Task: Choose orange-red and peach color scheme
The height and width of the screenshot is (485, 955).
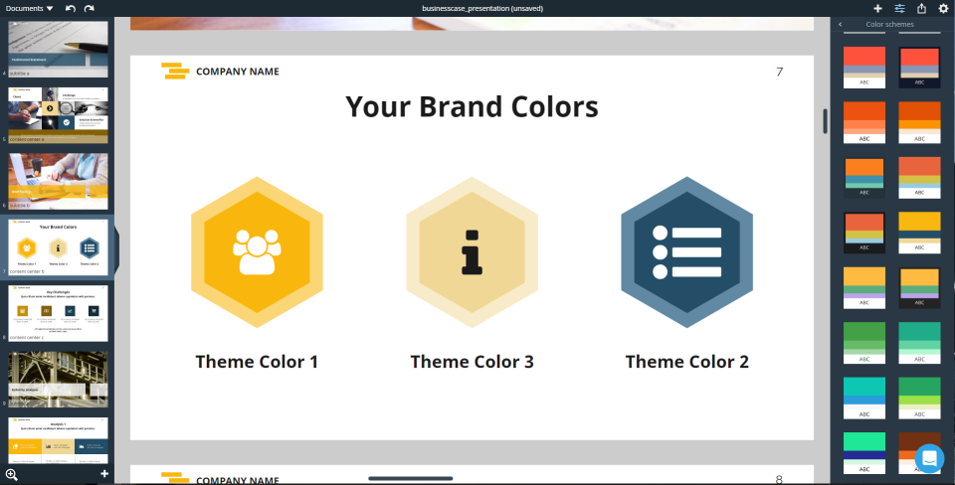Action: [864, 122]
